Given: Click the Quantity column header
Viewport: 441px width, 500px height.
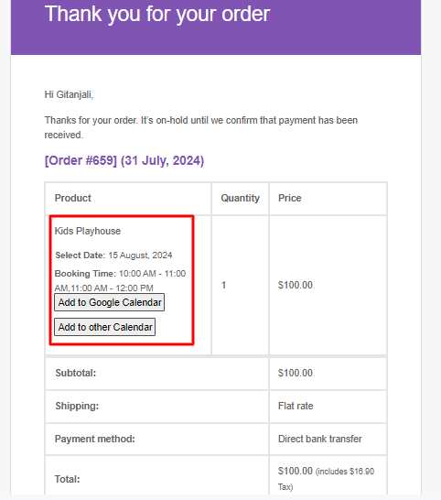Looking at the screenshot, I should (241, 198).
